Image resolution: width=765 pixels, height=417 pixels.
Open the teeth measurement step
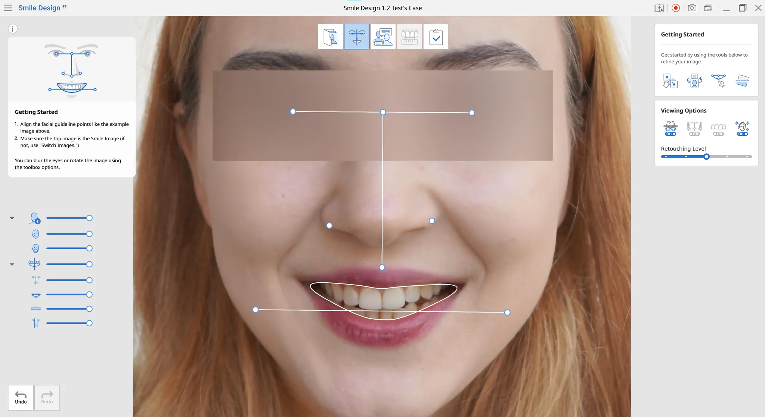pyautogui.click(x=409, y=37)
